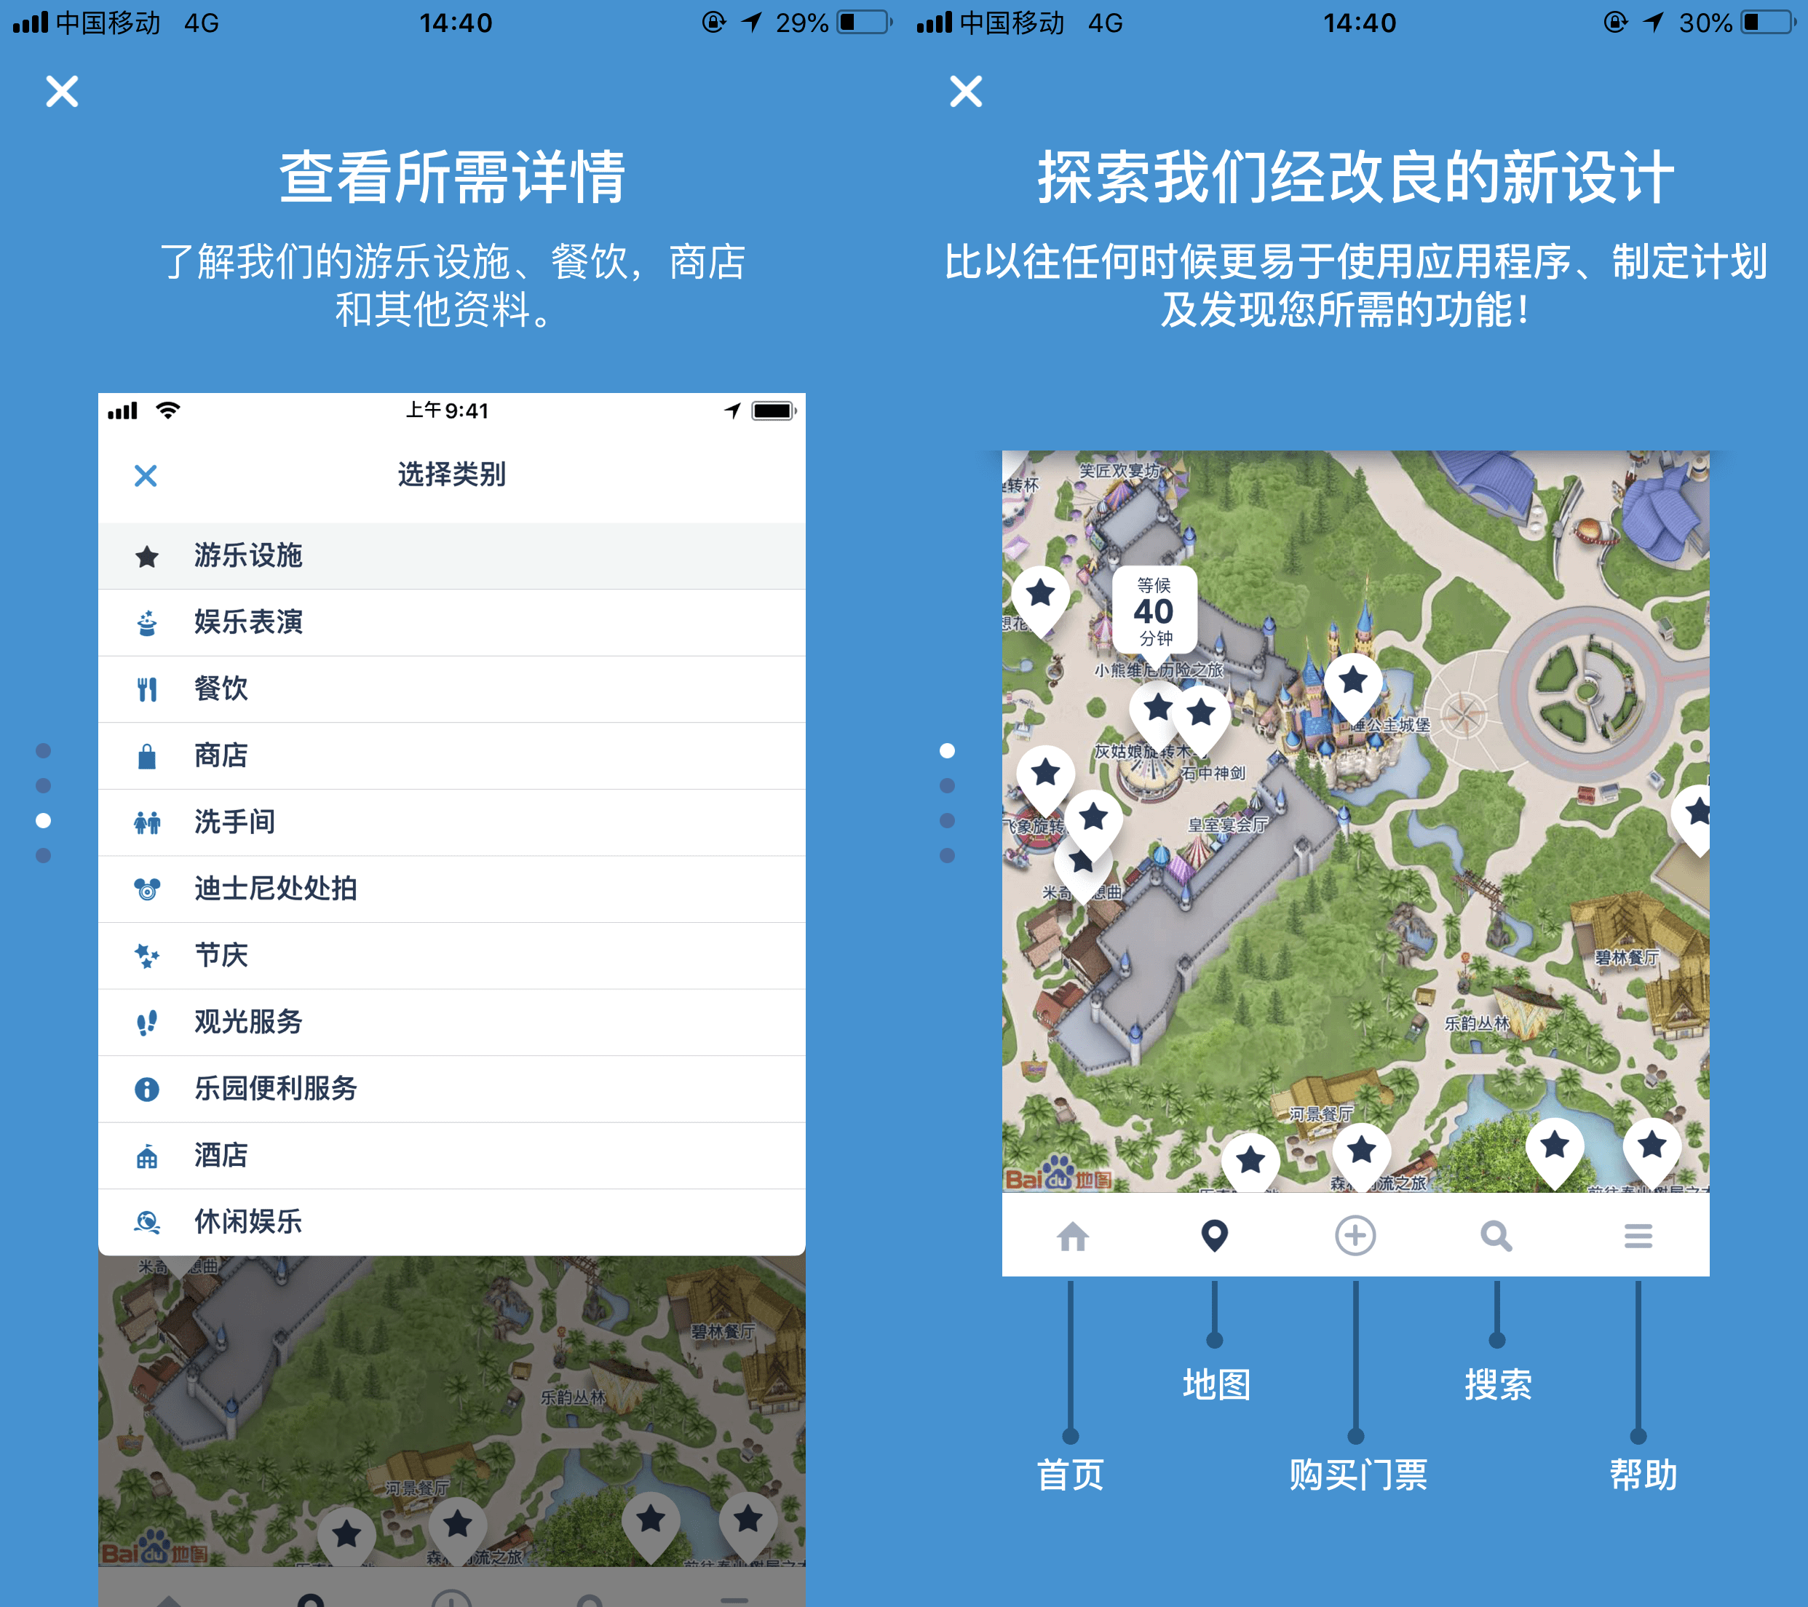Go to last page dot on right screen
Viewport: 1808px width, 1607px height.
[x=946, y=855]
